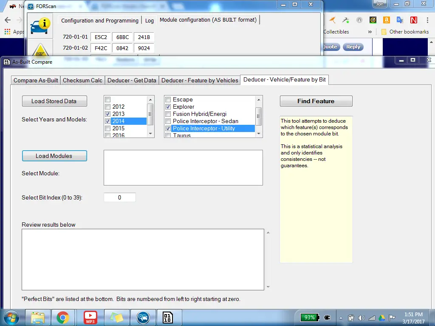Open the FORScan DTC warning section

point(40,50)
